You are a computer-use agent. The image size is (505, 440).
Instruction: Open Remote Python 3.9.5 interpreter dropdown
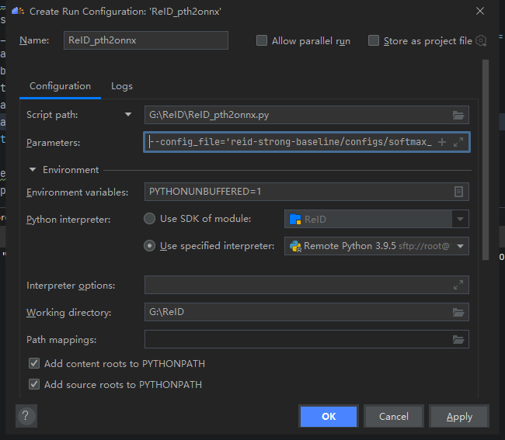[x=461, y=246]
